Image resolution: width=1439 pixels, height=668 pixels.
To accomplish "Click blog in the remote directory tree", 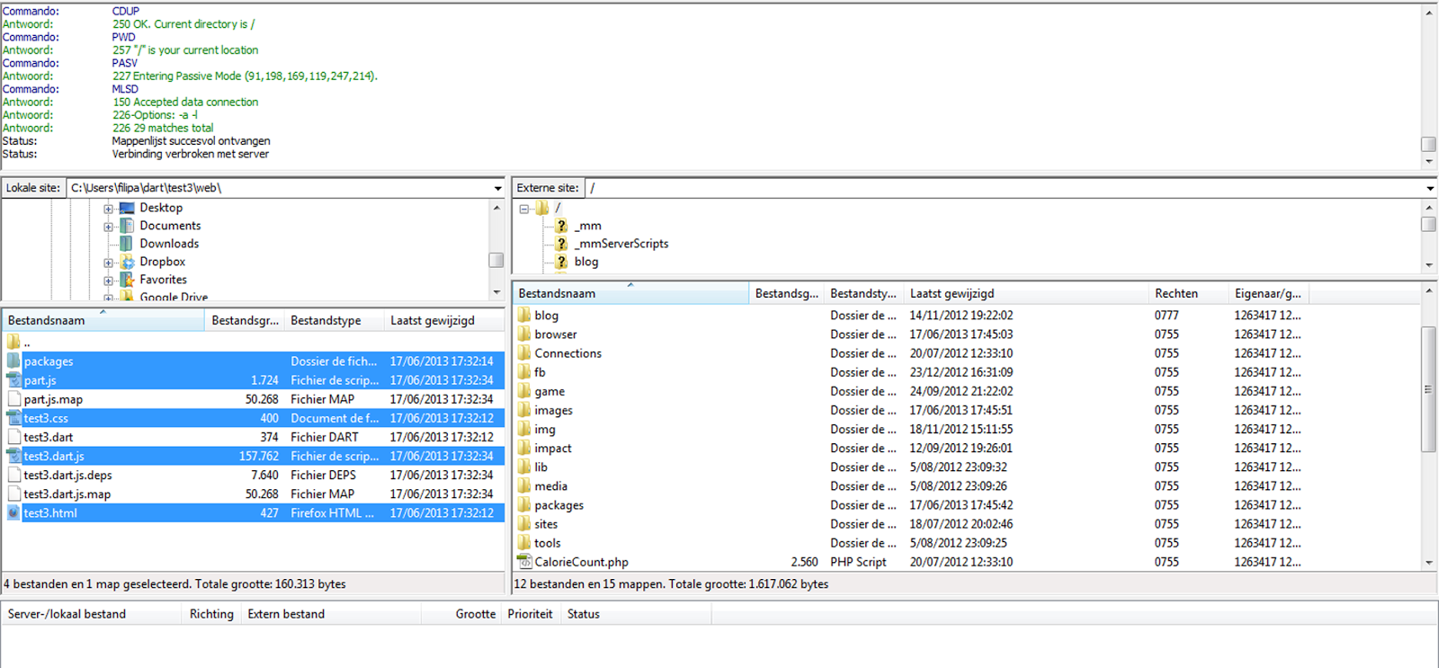I will coord(586,262).
